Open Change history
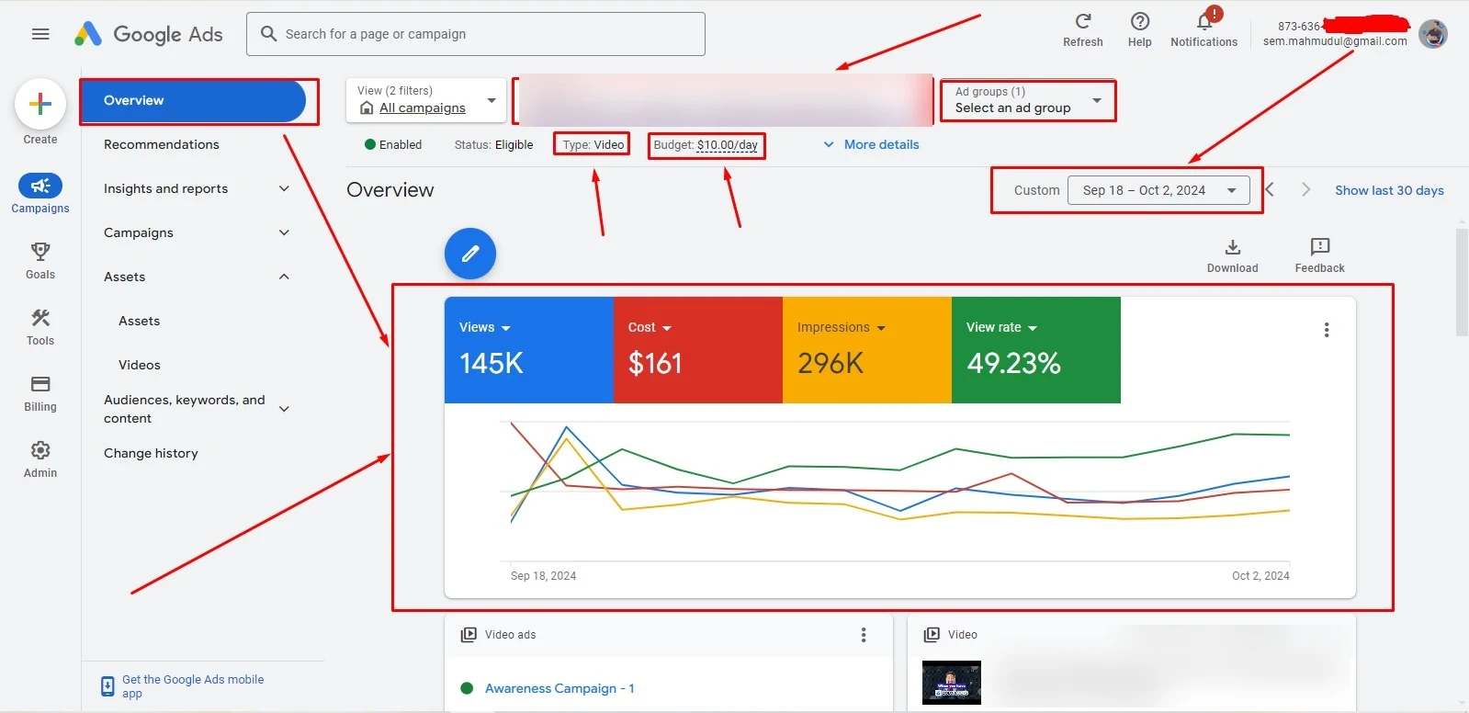Image resolution: width=1469 pixels, height=713 pixels. (151, 453)
